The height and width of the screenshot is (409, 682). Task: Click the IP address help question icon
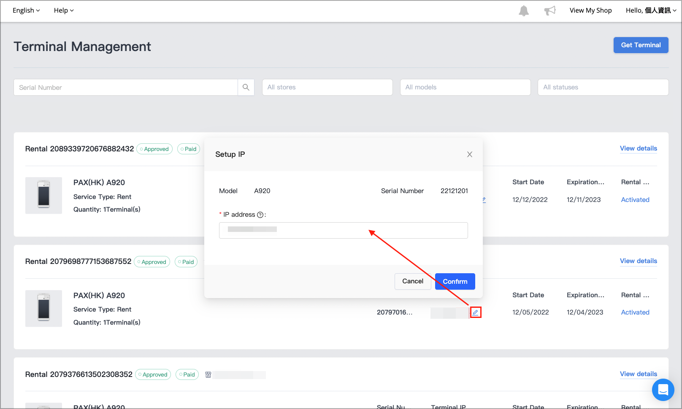point(260,215)
